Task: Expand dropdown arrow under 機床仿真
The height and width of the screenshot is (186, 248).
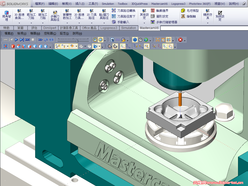Action: click(x=208, y=23)
